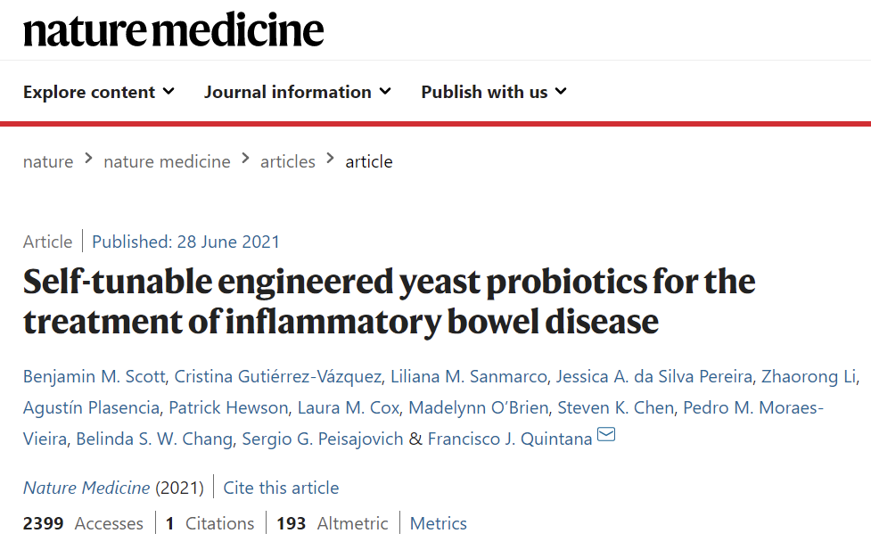871x558 pixels.
Task: Open author Benjamin M. Scott
Action: click(93, 377)
